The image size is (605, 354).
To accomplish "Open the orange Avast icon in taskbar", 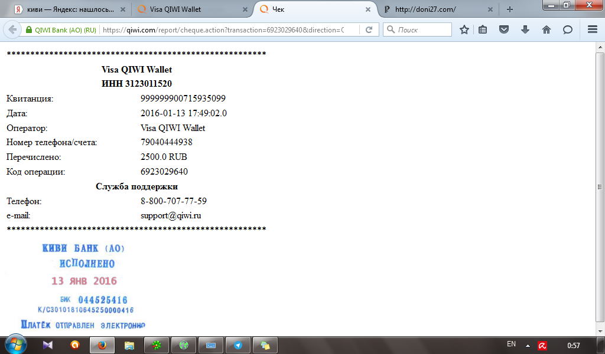I will click(x=75, y=345).
